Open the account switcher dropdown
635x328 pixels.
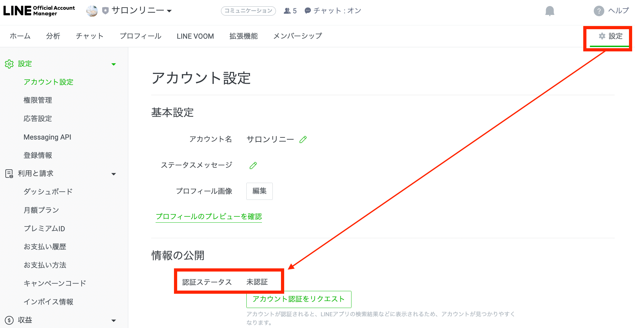[x=169, y=11]
